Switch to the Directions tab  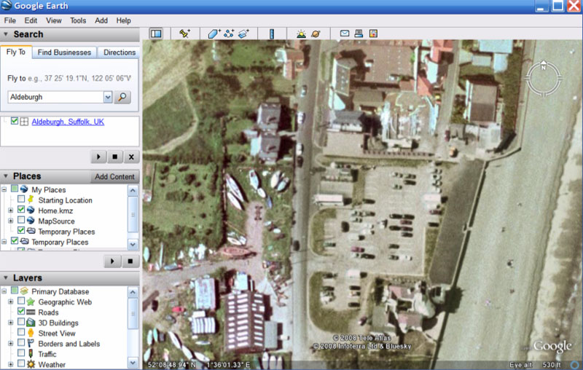[119, 52]
